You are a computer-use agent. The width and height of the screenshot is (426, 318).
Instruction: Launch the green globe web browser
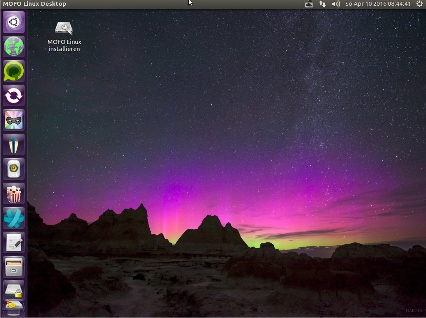tap(14, 46)
